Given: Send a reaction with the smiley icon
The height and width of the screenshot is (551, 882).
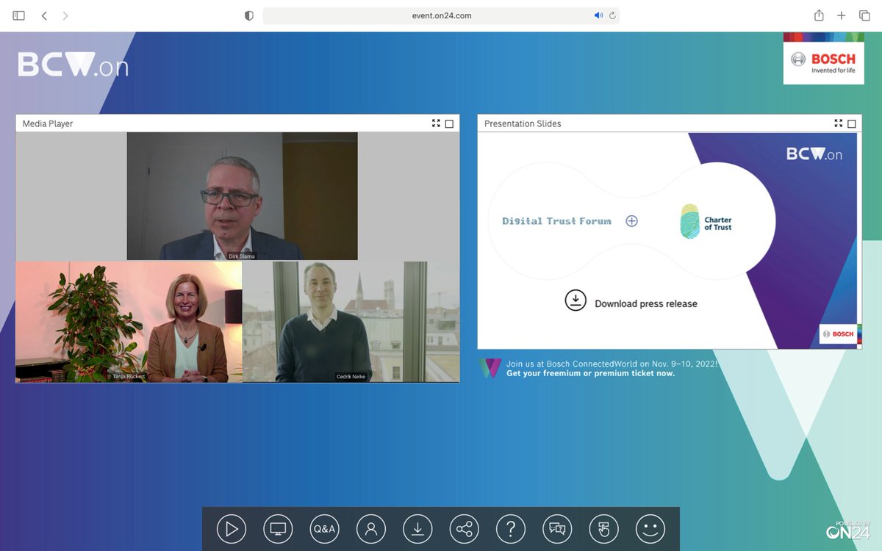Looking at the screenshot, I should coord(650,528).
